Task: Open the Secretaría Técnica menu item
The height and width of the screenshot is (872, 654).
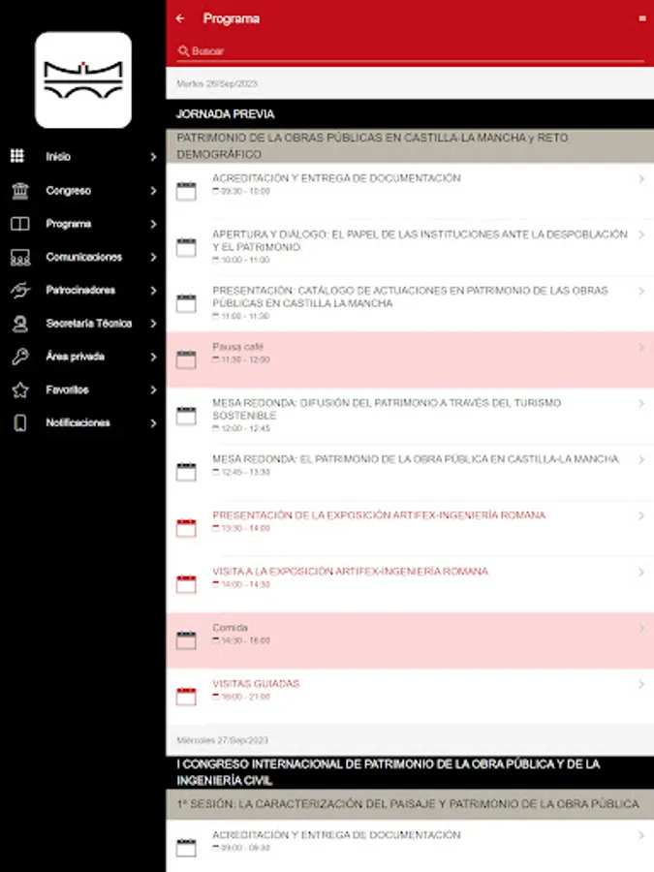Action: (83, 323)
